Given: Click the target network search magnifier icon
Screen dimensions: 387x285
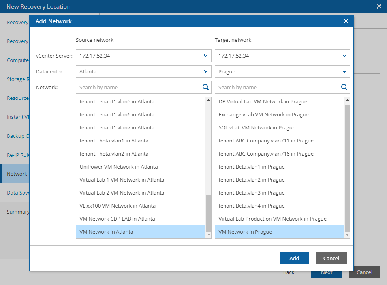Looking at the screenshot, I should (x=344, y=87).
